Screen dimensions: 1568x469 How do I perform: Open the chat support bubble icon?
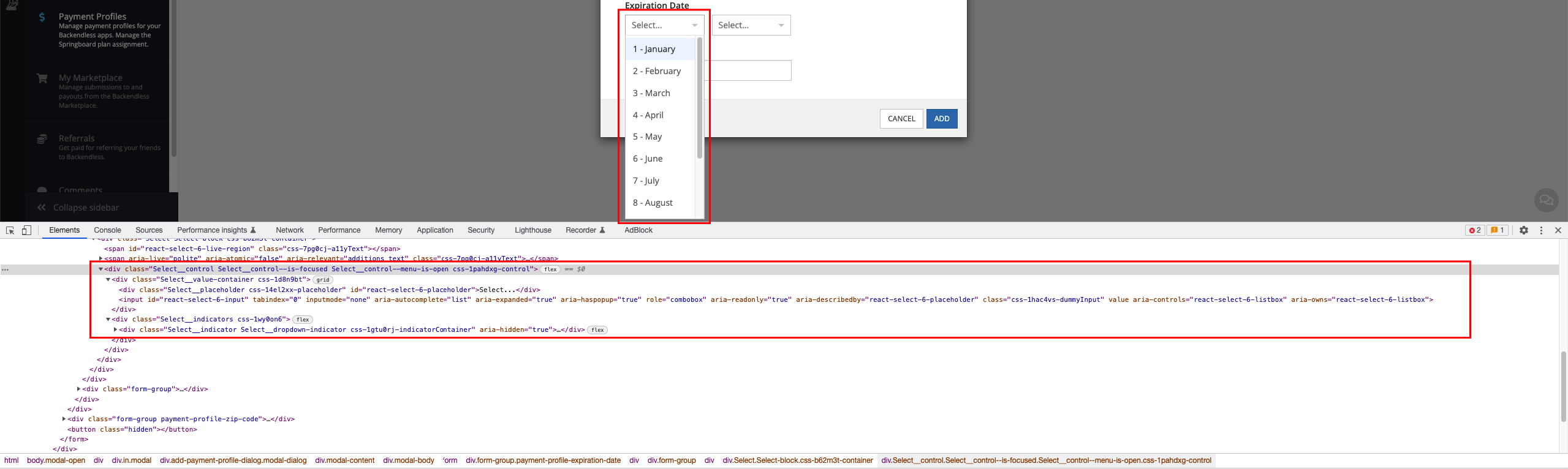point(1546,200)
